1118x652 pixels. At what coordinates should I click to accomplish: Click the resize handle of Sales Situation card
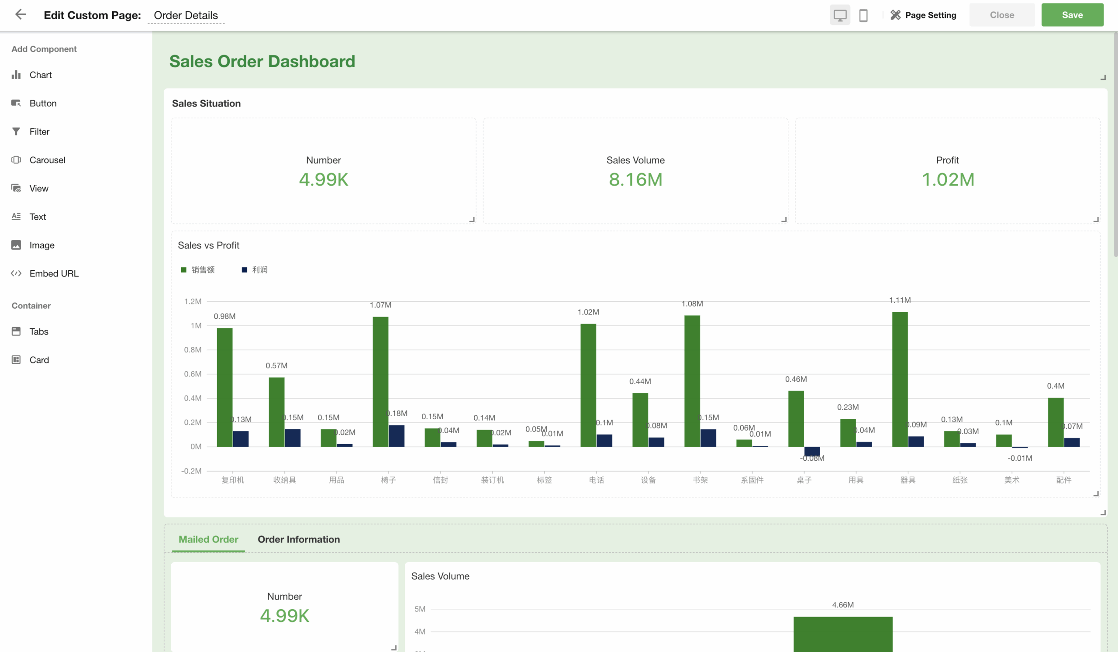(1103, 513)
